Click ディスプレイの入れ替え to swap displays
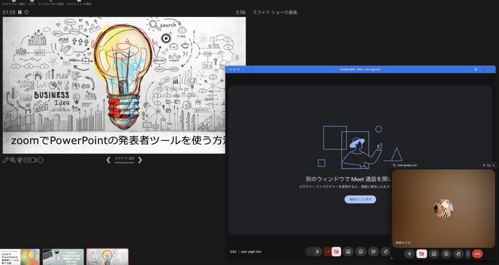Viewport: 499px width, 265px height. tap(52, 3)
